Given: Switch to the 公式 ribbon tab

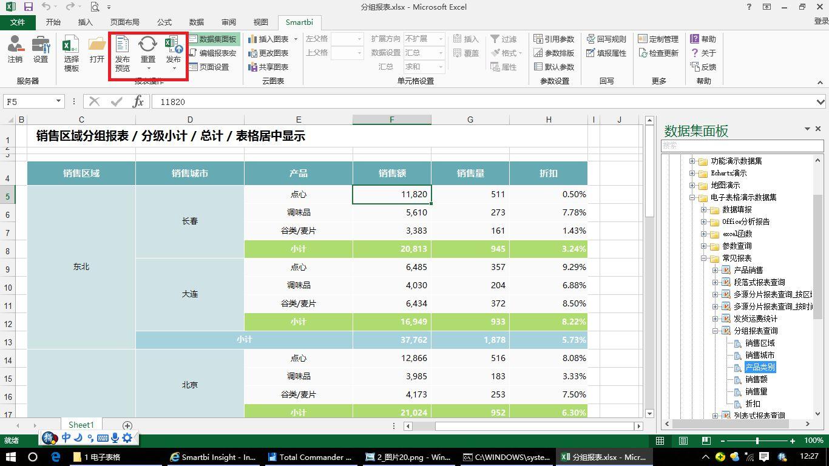Looking at the screenshot, I should (x=163, y=22).
